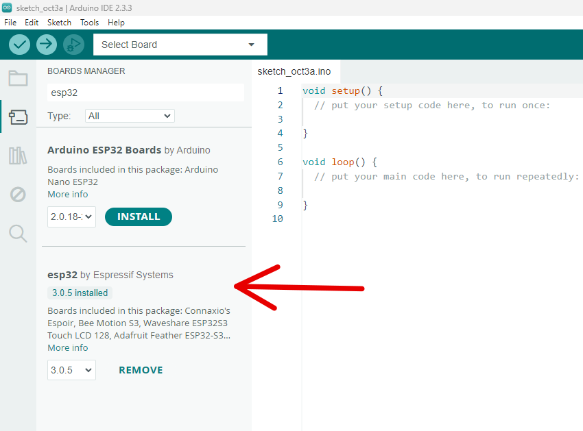Click the main code comment on line 7
The image size is (583, 431).
[x=447, y=177]
